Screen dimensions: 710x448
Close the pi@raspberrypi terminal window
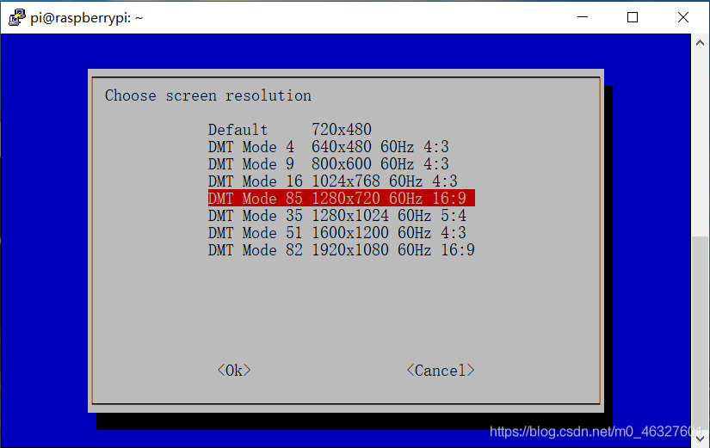(x=682, y=17)
